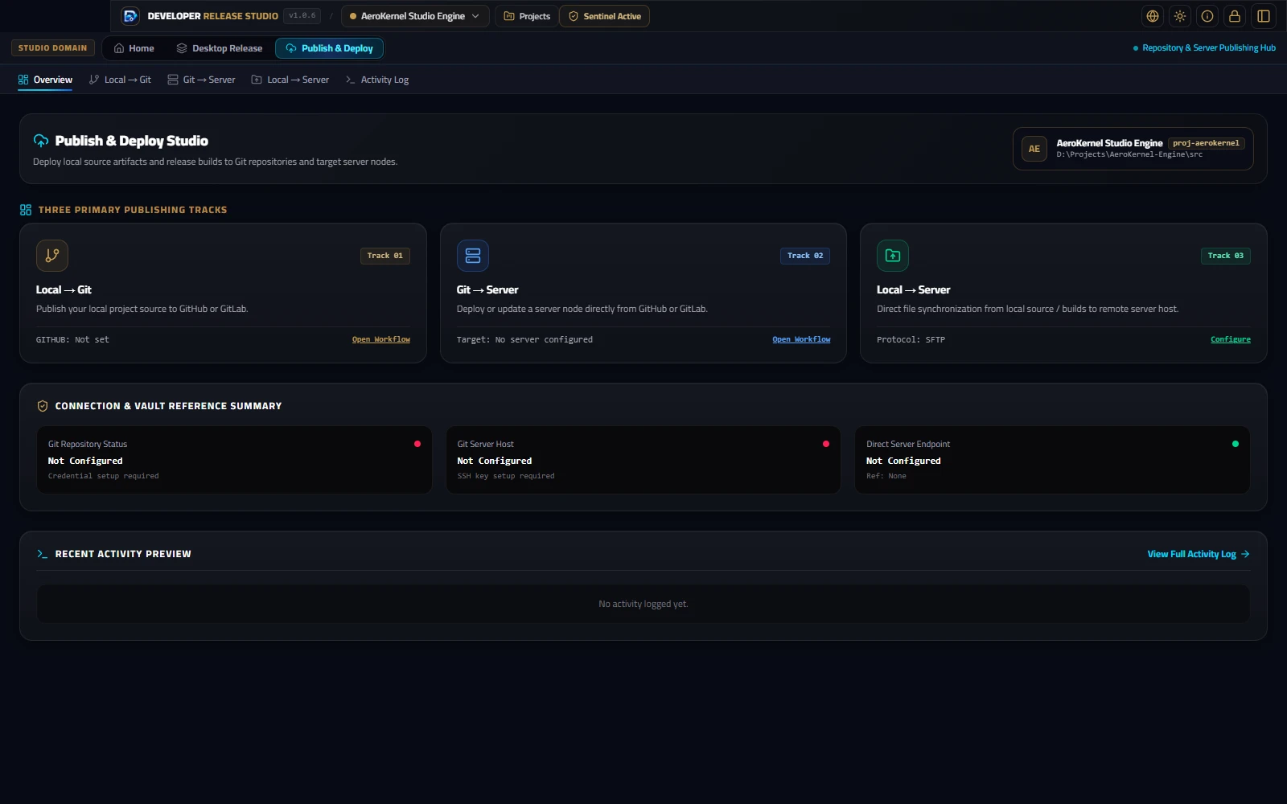Select the Publish & Deploy tab

(x=330, y=48)
